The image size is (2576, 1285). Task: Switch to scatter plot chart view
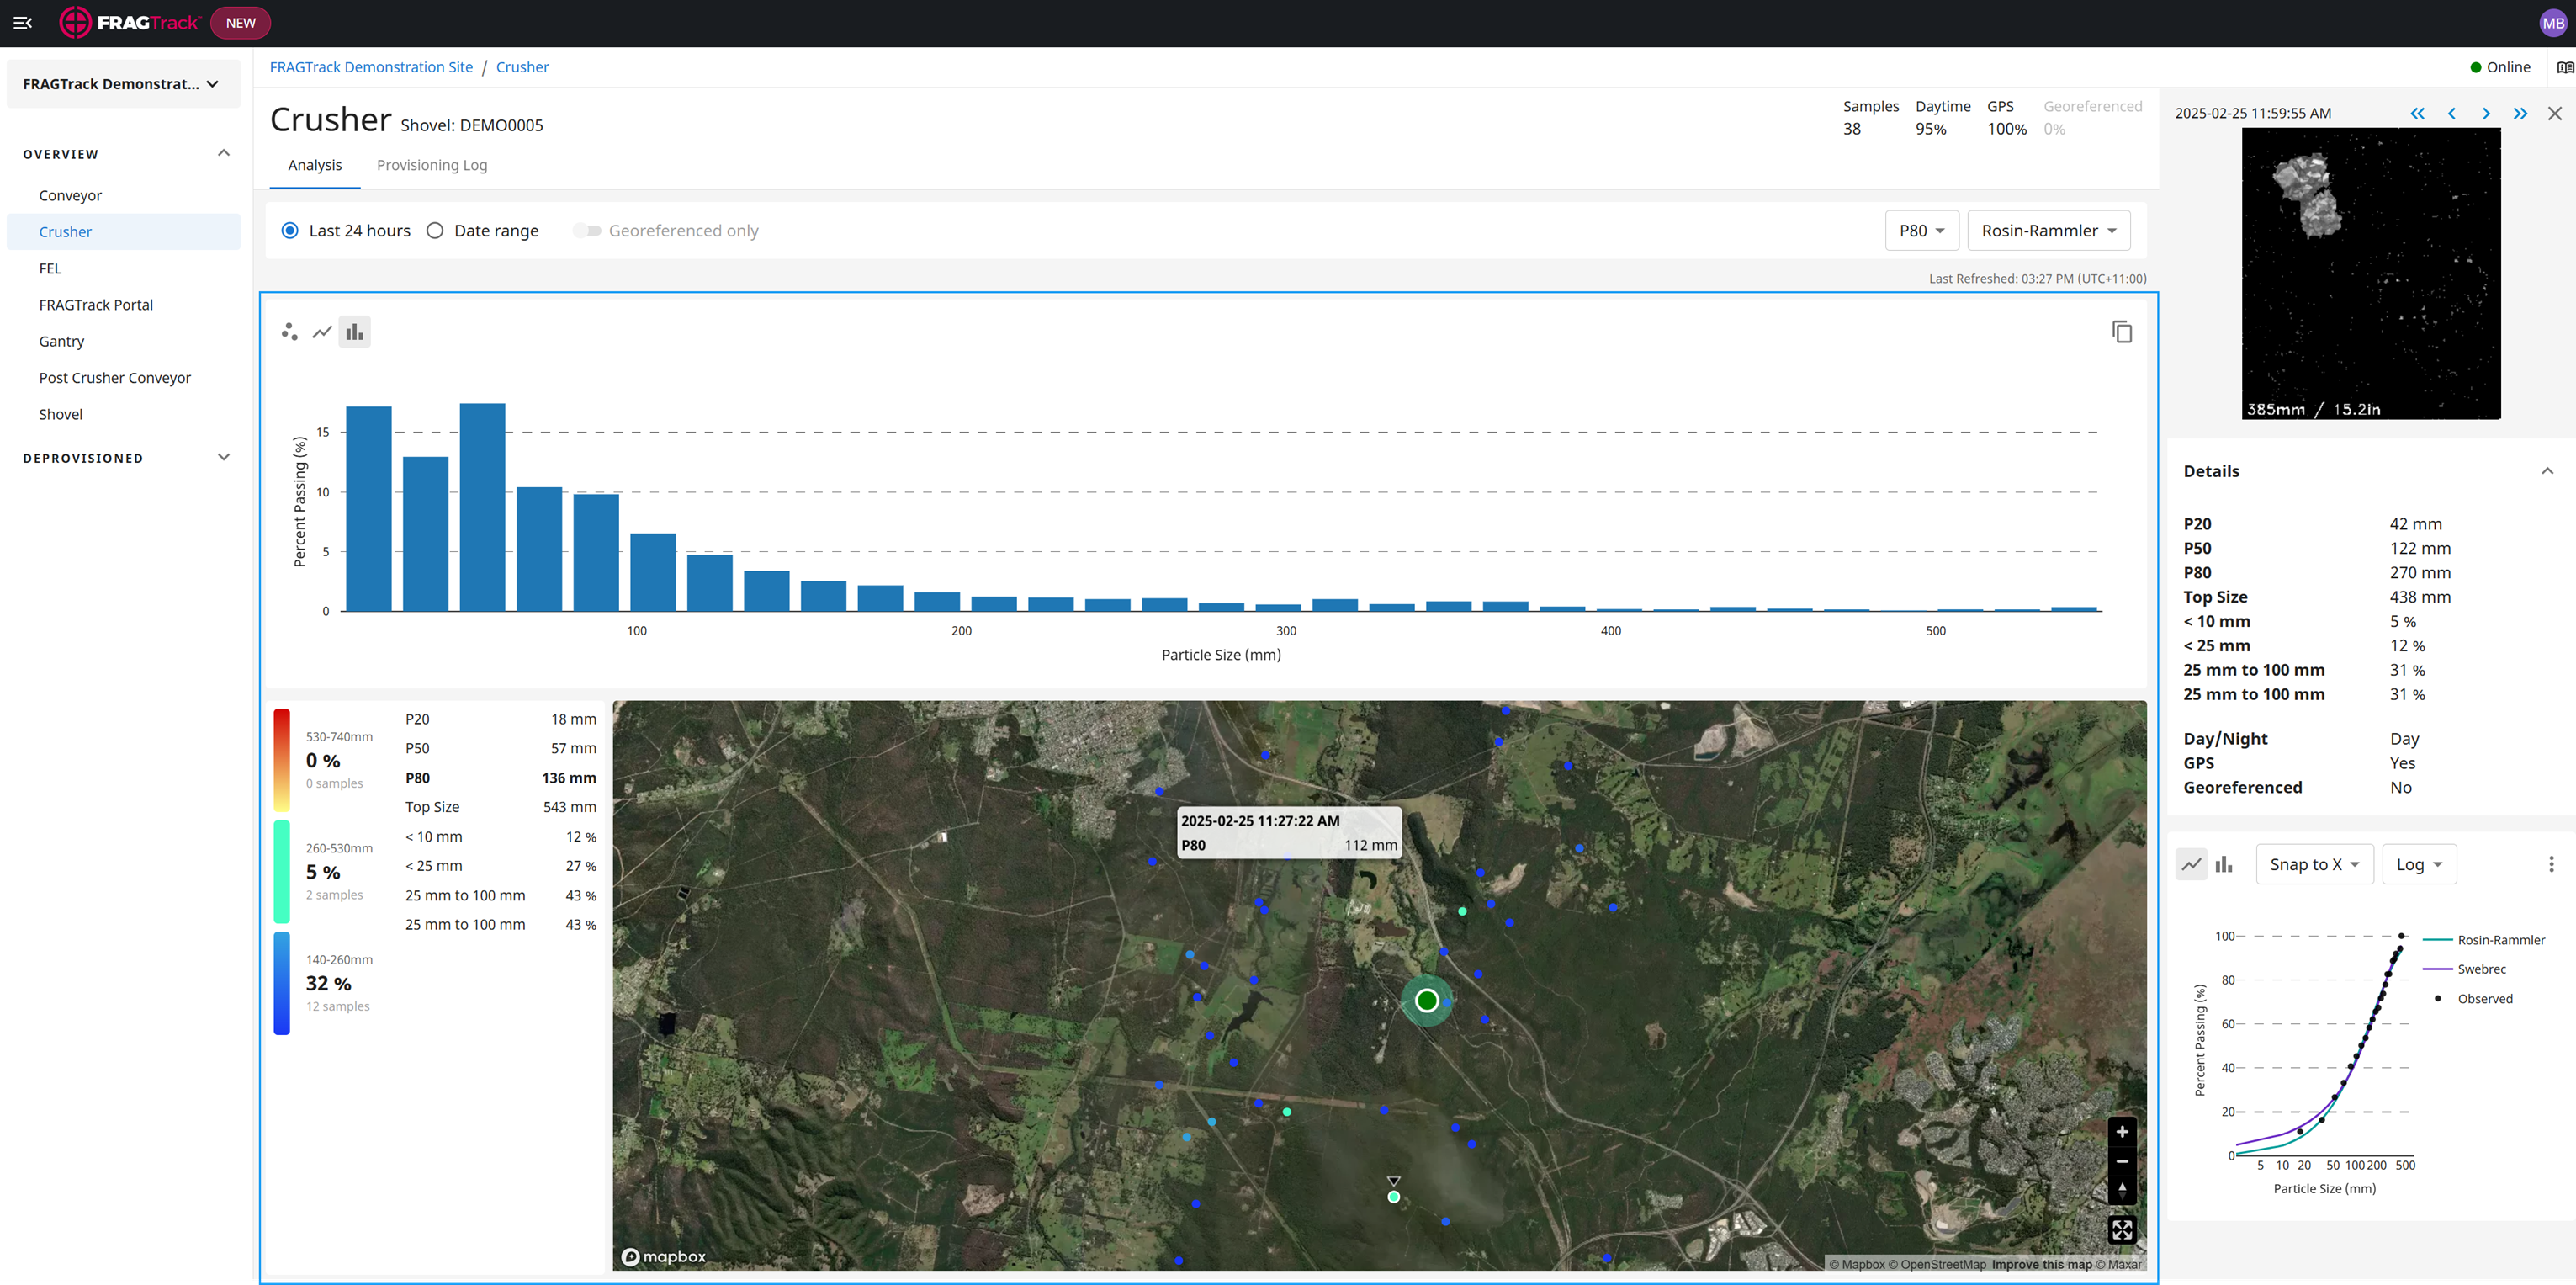coord(289,332)
